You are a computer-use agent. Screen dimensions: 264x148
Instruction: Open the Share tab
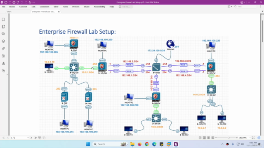(87, 7)
